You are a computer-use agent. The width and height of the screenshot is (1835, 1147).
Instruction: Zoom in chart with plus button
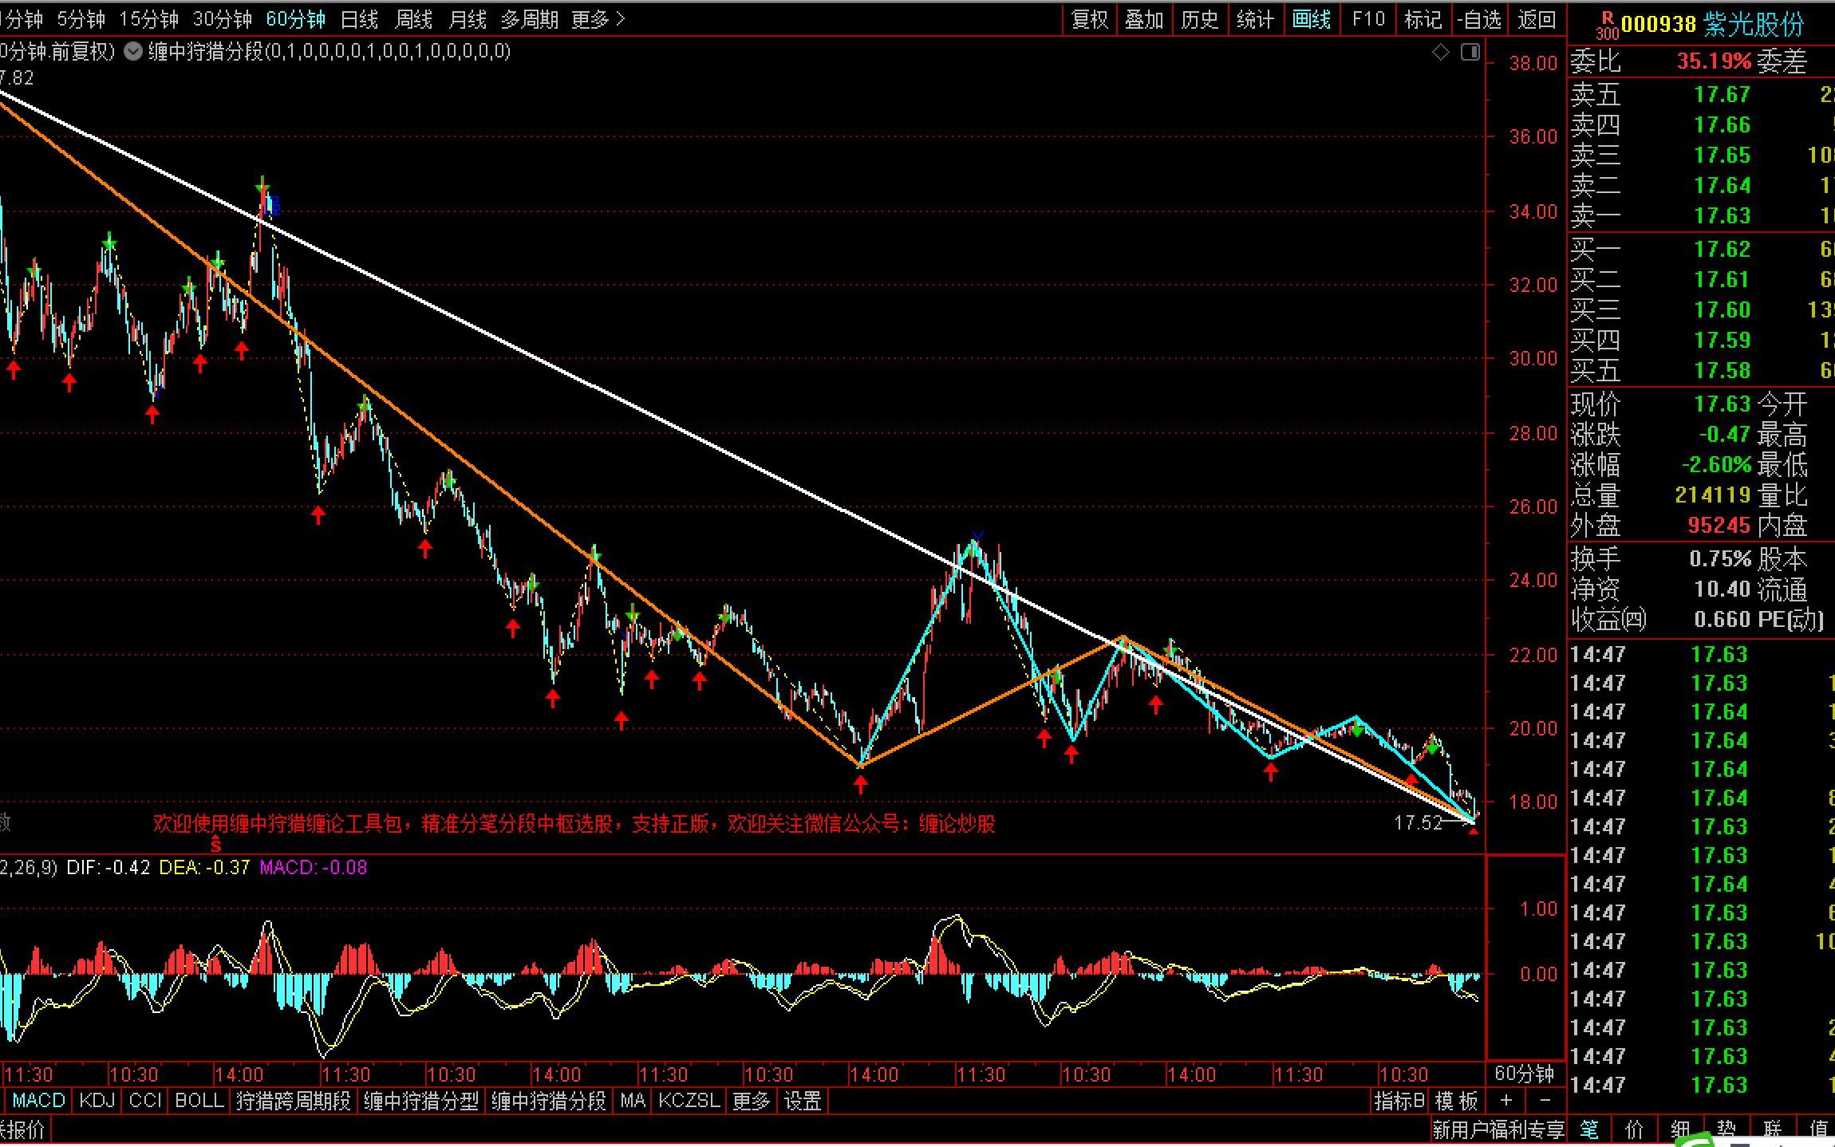1505,1101
